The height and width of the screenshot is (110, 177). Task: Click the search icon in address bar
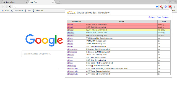coord(15,7)
